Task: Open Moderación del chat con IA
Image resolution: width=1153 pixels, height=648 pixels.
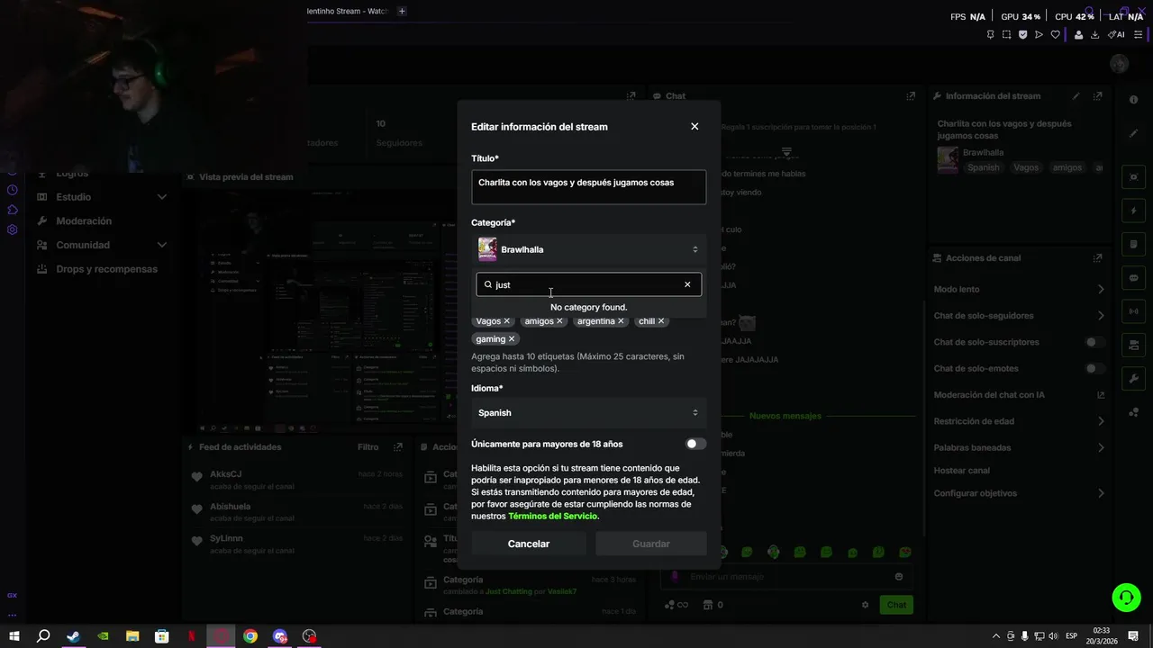Action: 1019,395
